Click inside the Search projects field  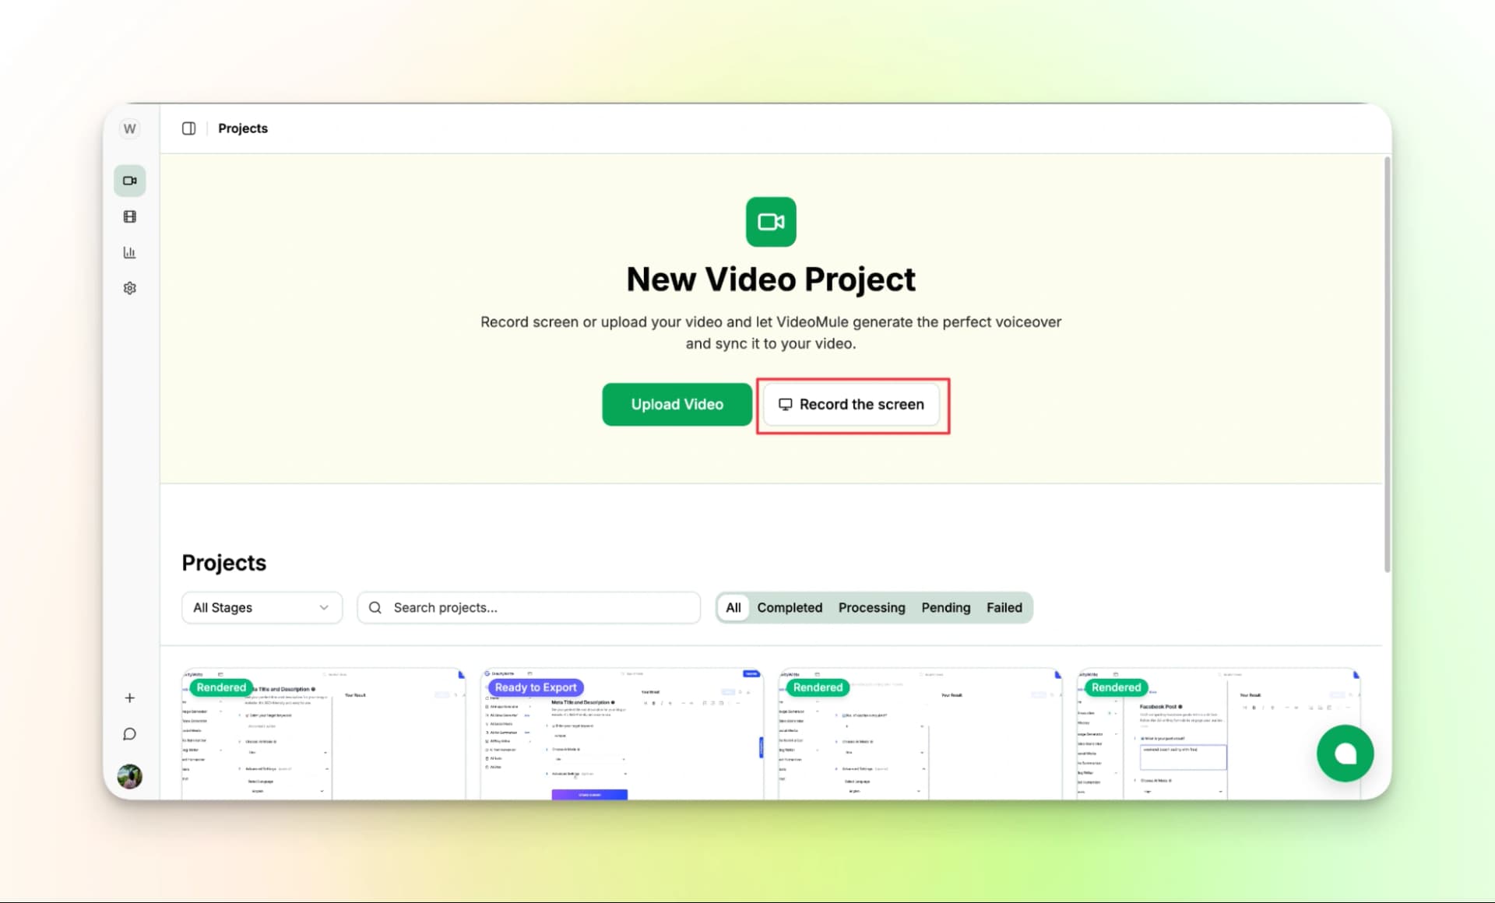tap(529, 607)
